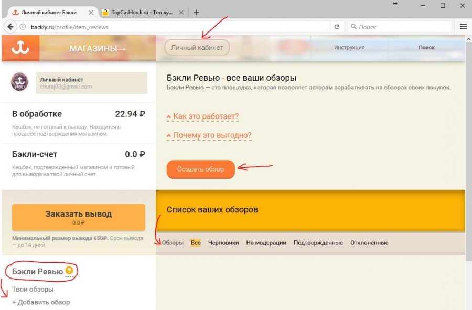The image size is (472, 310).
Task: Expand the Почему это выгодно? section
Action: 209,135
